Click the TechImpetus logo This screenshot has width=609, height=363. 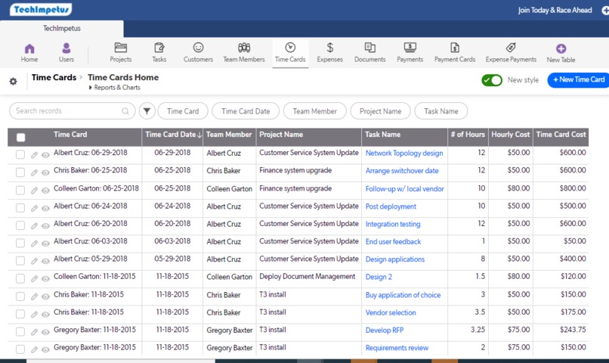click(41, 9)
